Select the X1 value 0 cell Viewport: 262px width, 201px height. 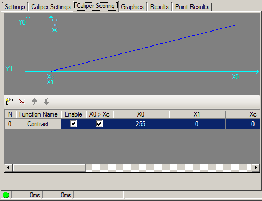click(197, 123)
